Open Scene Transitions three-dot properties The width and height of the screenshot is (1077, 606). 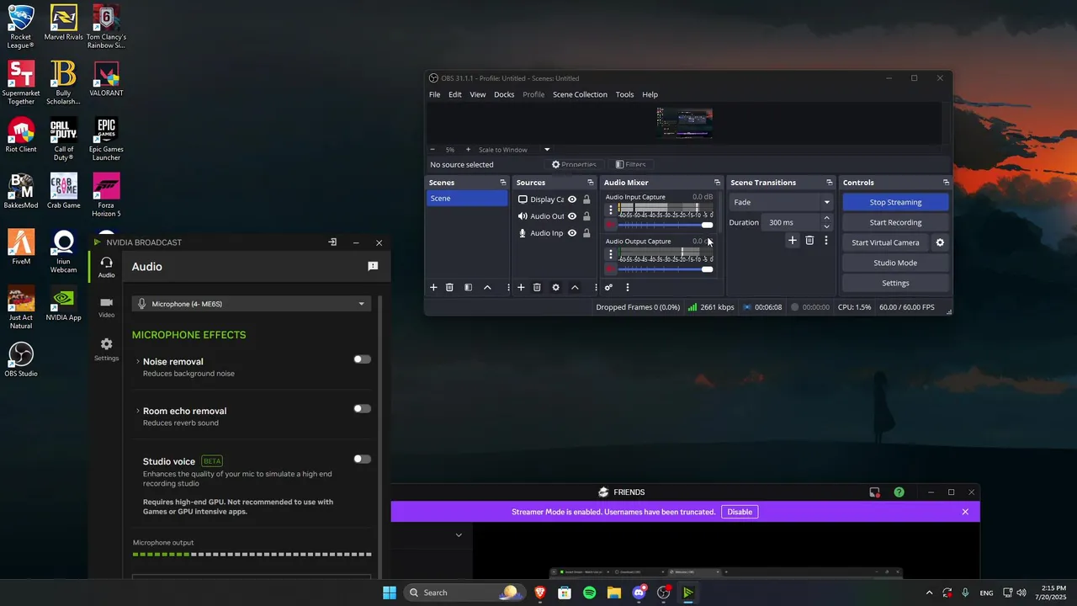click(826, 241)
